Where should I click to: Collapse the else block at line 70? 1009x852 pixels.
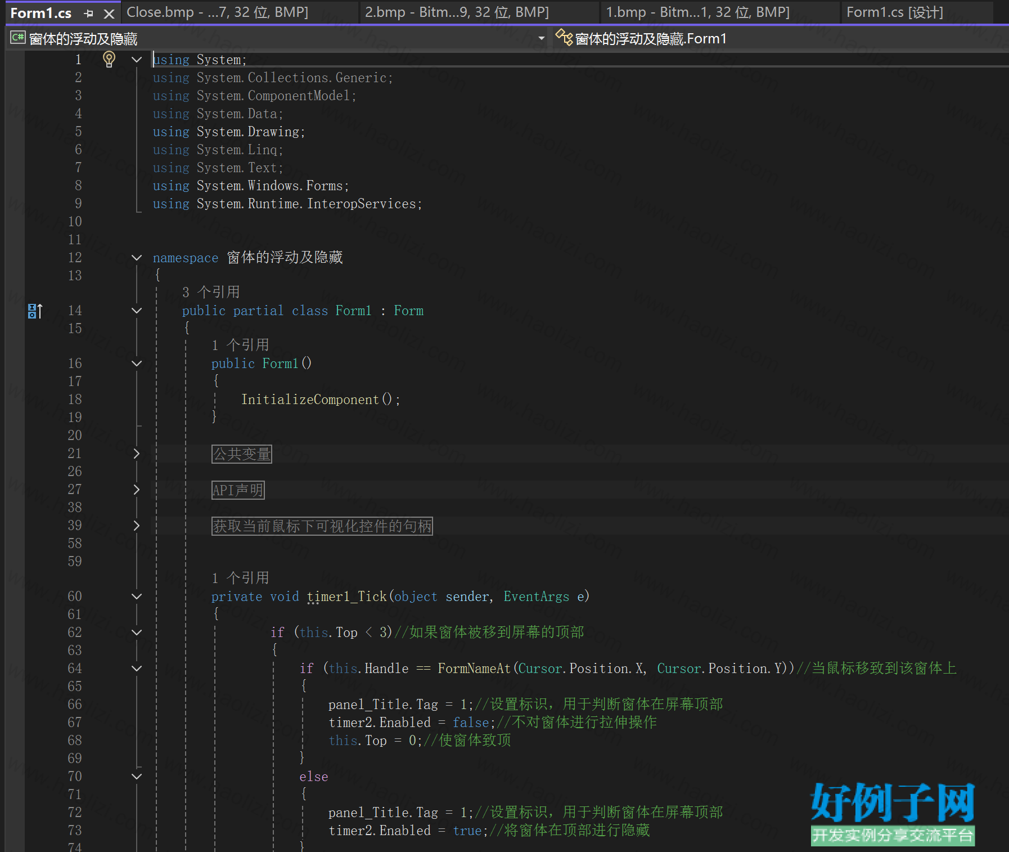pos(137,777)
